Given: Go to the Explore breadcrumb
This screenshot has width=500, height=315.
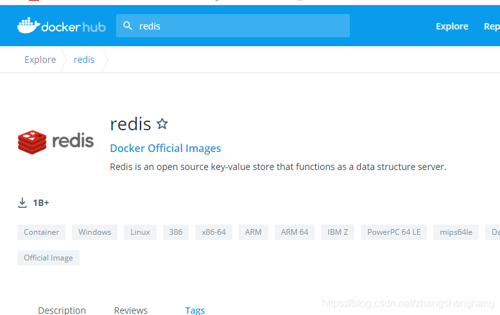Looking at the screenshot, I should (40, 60).
